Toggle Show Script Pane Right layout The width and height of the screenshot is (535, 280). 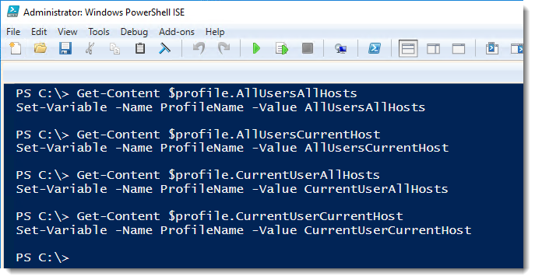click(433, 49)
